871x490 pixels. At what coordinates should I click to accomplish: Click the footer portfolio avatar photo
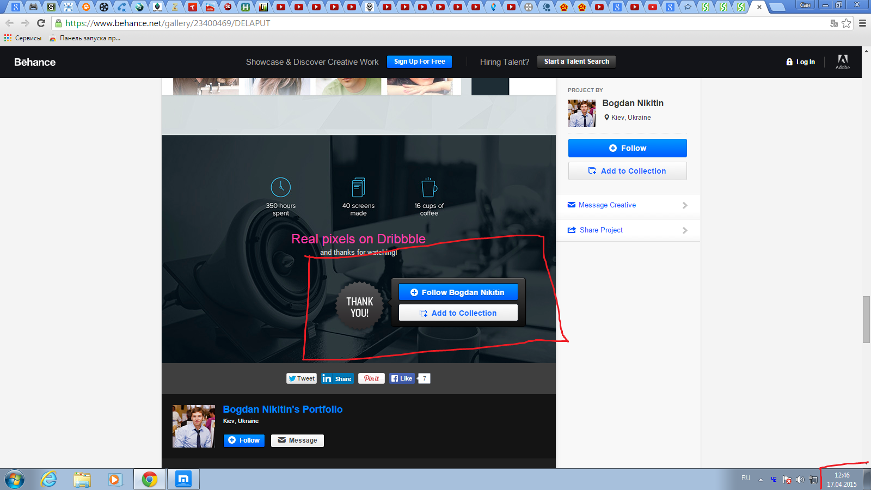pos(194,426)
